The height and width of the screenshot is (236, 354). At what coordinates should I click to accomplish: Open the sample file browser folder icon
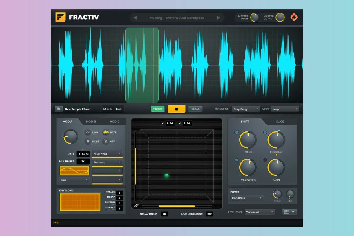click(59, 109)
